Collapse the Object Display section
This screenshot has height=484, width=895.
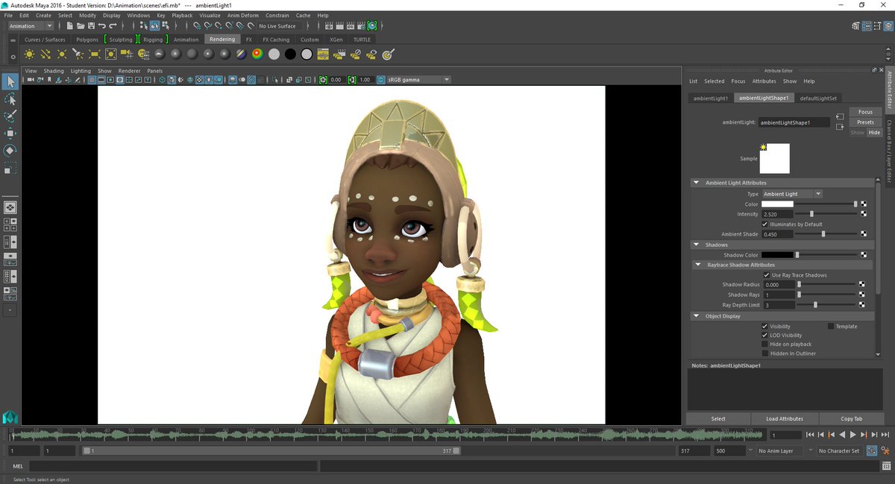[x=696, y=316]
